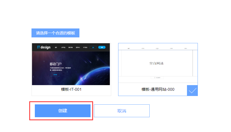Click the IT design logo in preview
This screenshot has height=132, width=231.
(44, 47)
